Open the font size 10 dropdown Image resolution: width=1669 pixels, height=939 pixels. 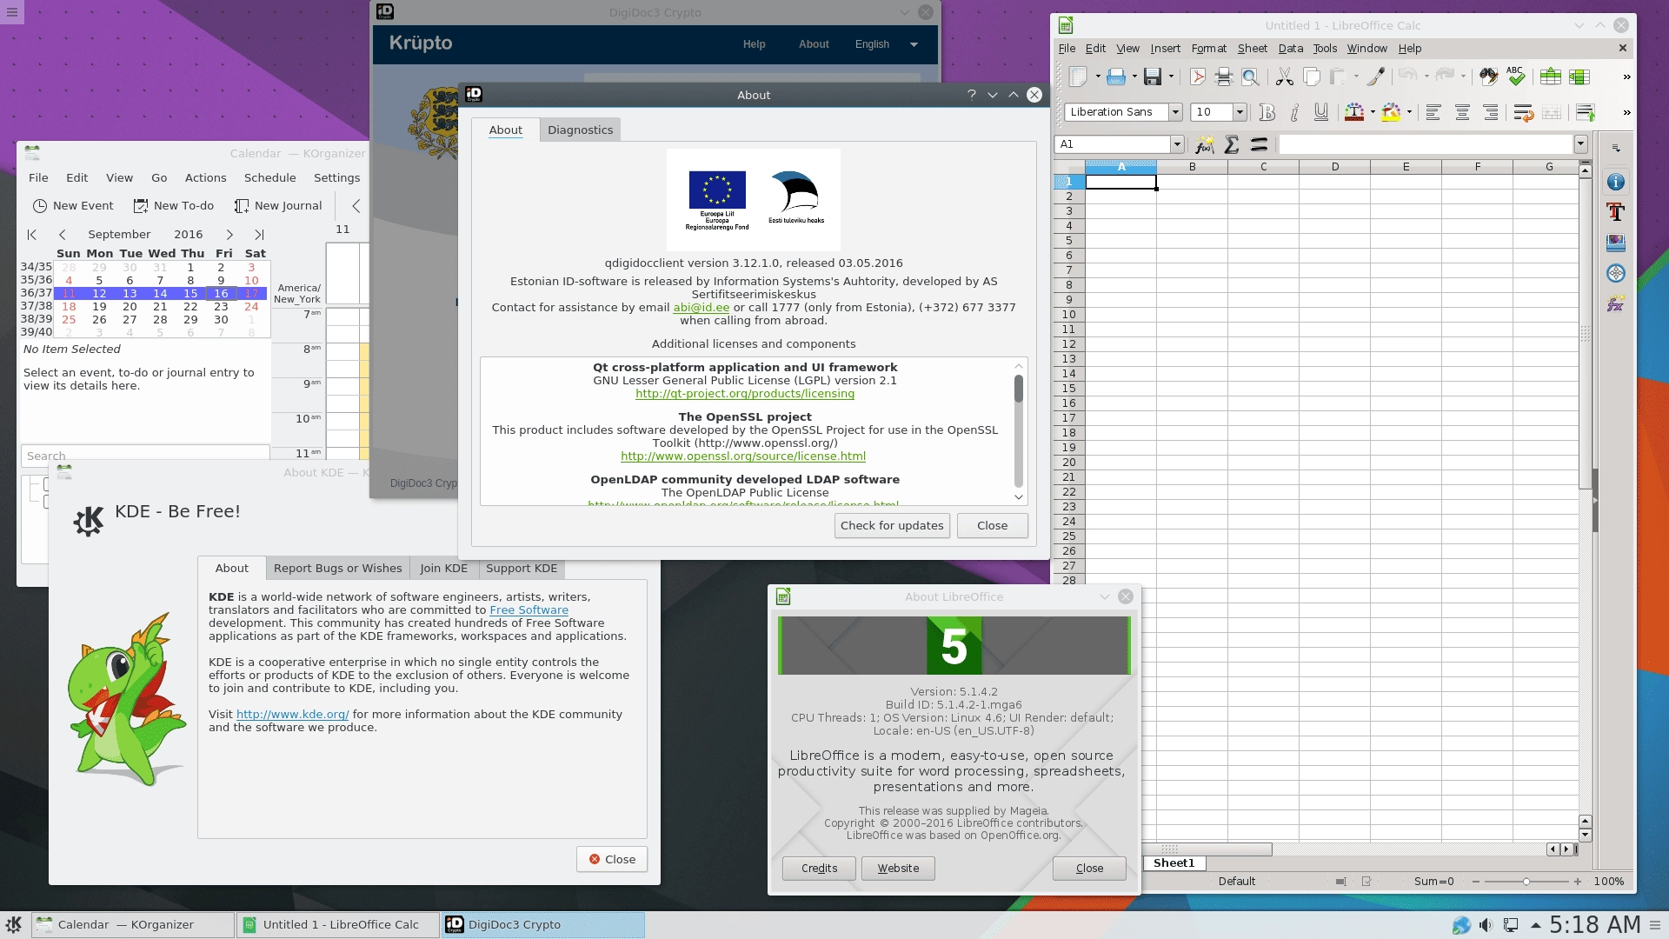point(1240,112)
